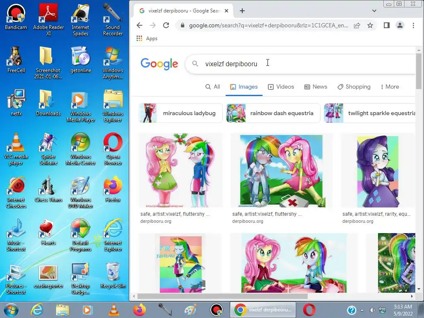Open Internet Explorer from the taskbar

(36, 310)
